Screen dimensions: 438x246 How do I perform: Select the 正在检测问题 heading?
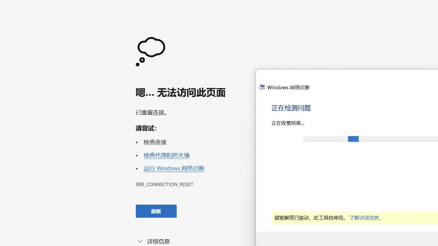[291, 108]
